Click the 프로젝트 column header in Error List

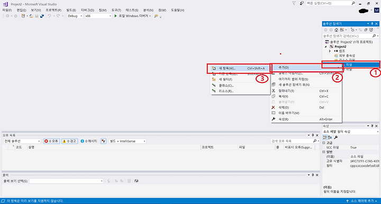tap(208, 147)
